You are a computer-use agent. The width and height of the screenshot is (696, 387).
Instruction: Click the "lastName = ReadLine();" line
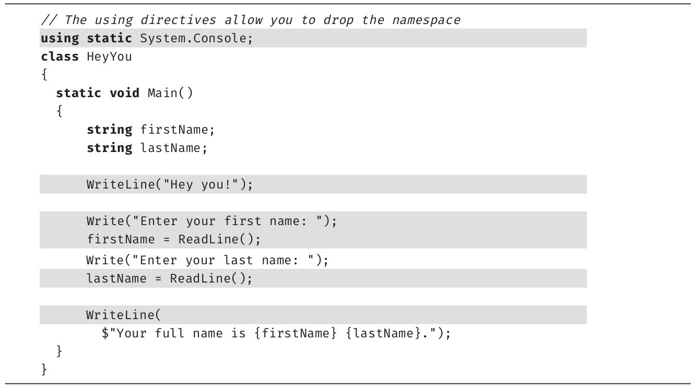[169, 278]
